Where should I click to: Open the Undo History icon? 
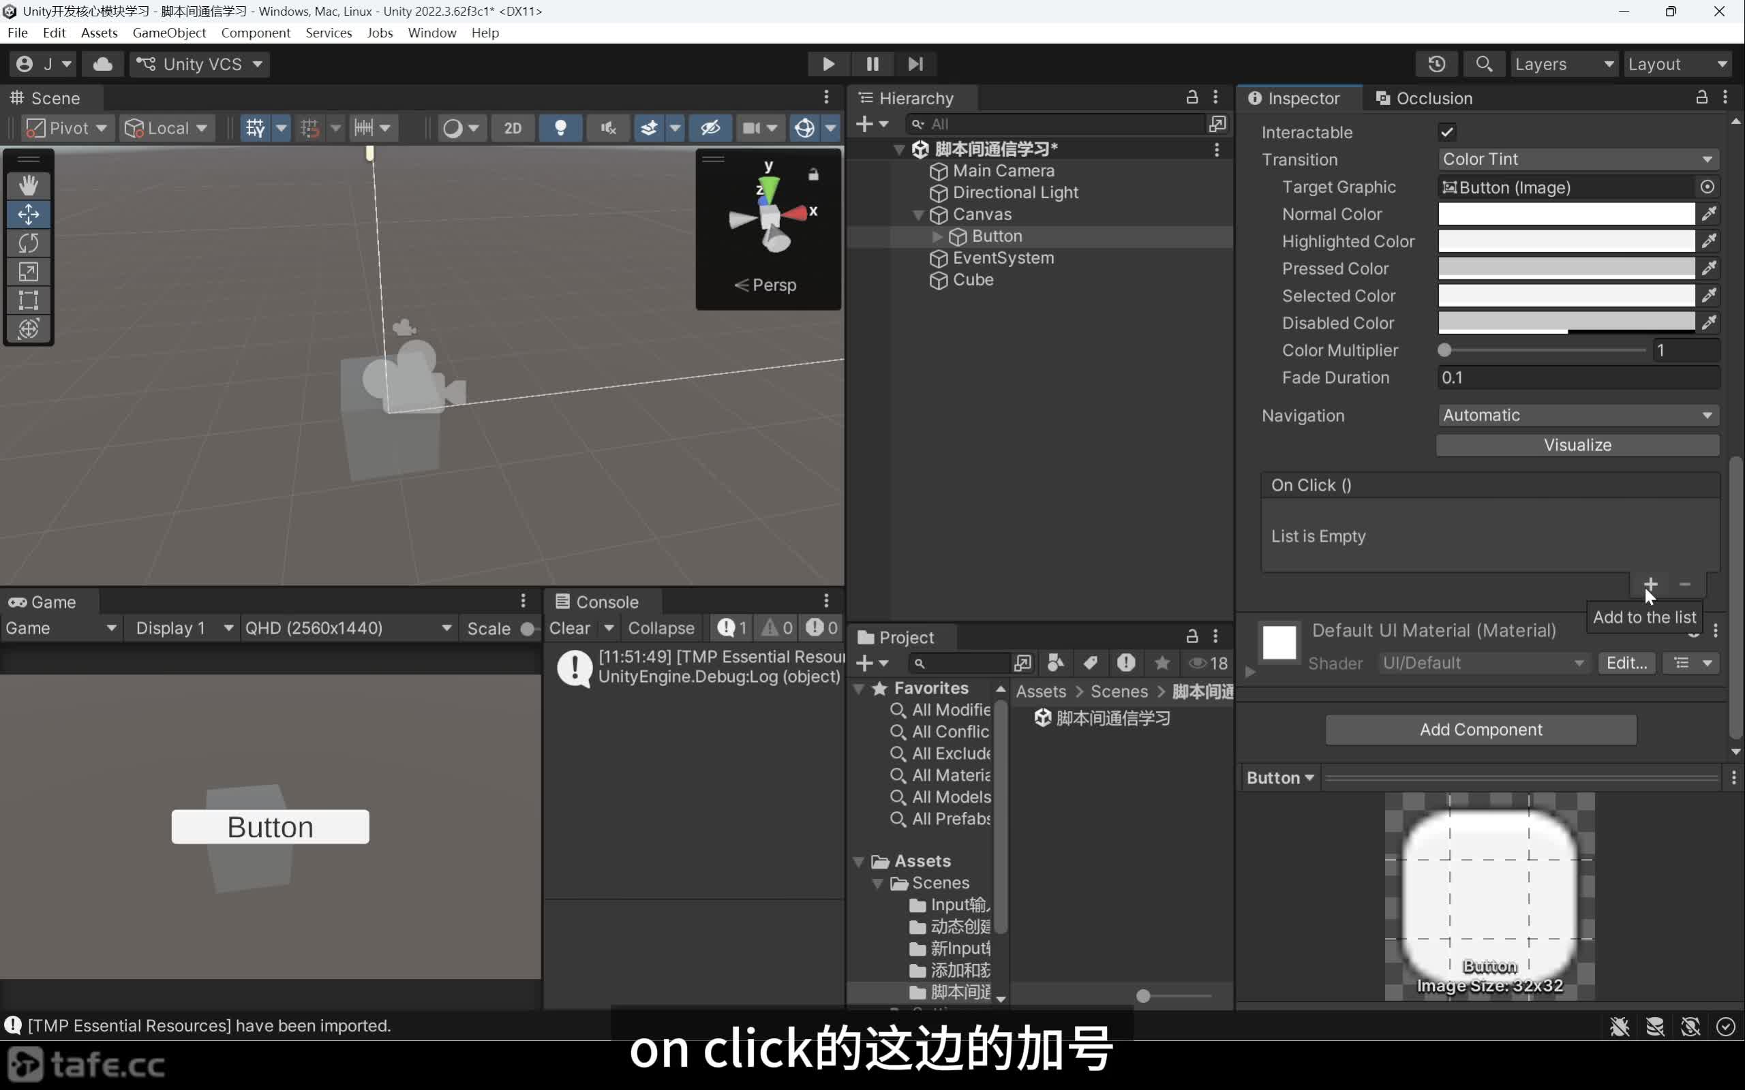(1436, 64)
